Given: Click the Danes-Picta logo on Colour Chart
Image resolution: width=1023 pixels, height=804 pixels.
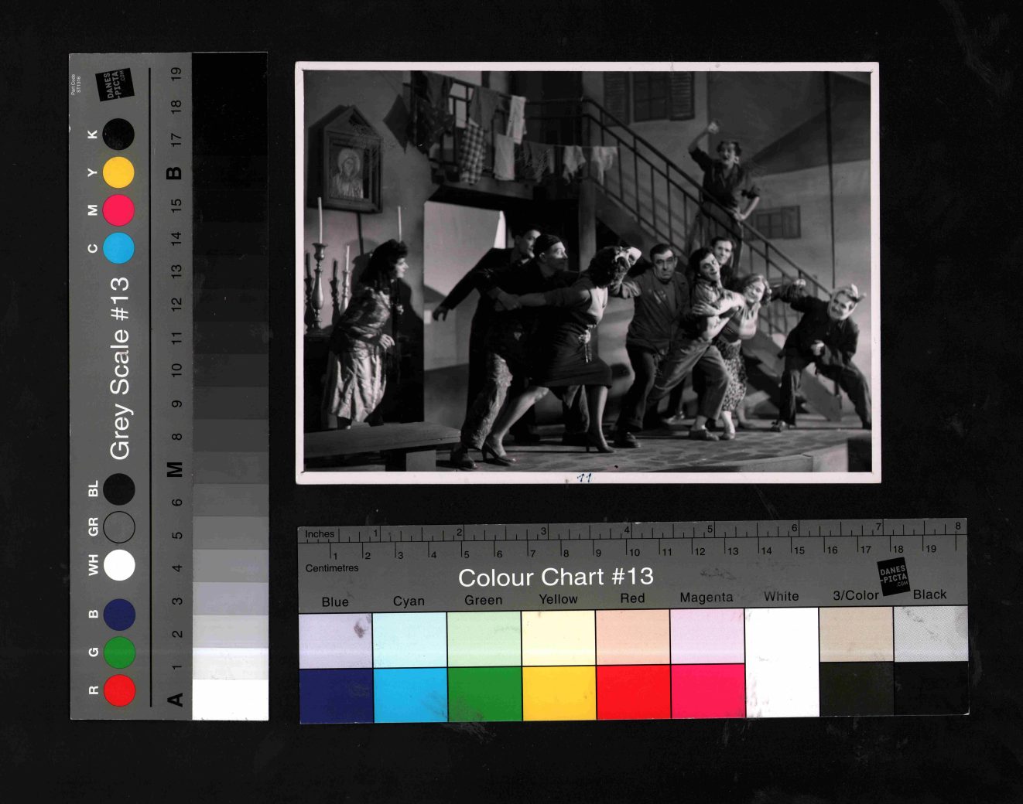Looking at the screenshot, I should (x=893, y=576).
